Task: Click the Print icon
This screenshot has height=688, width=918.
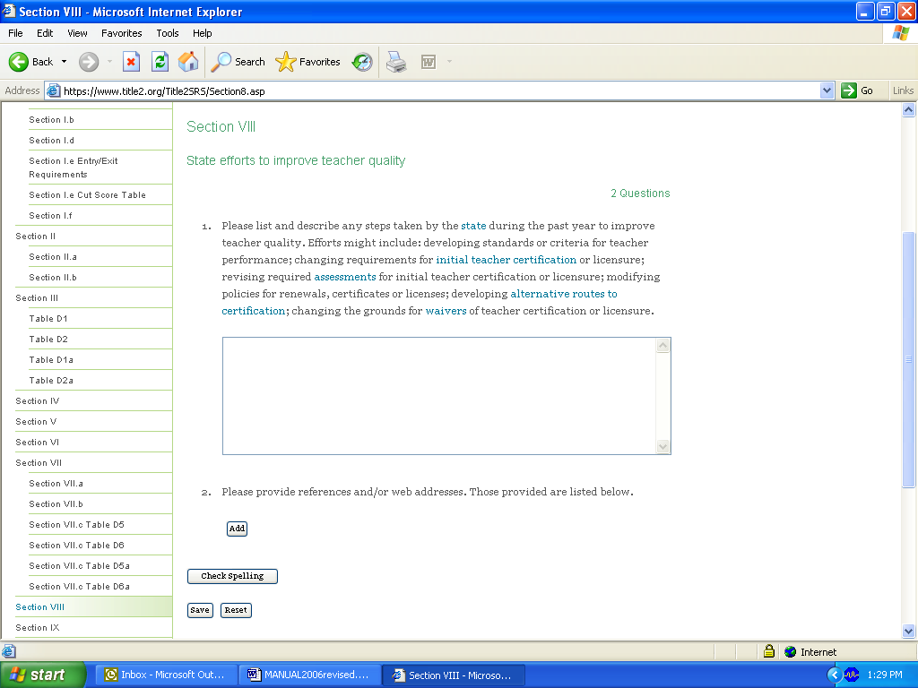Action: [x=395, y=62]
